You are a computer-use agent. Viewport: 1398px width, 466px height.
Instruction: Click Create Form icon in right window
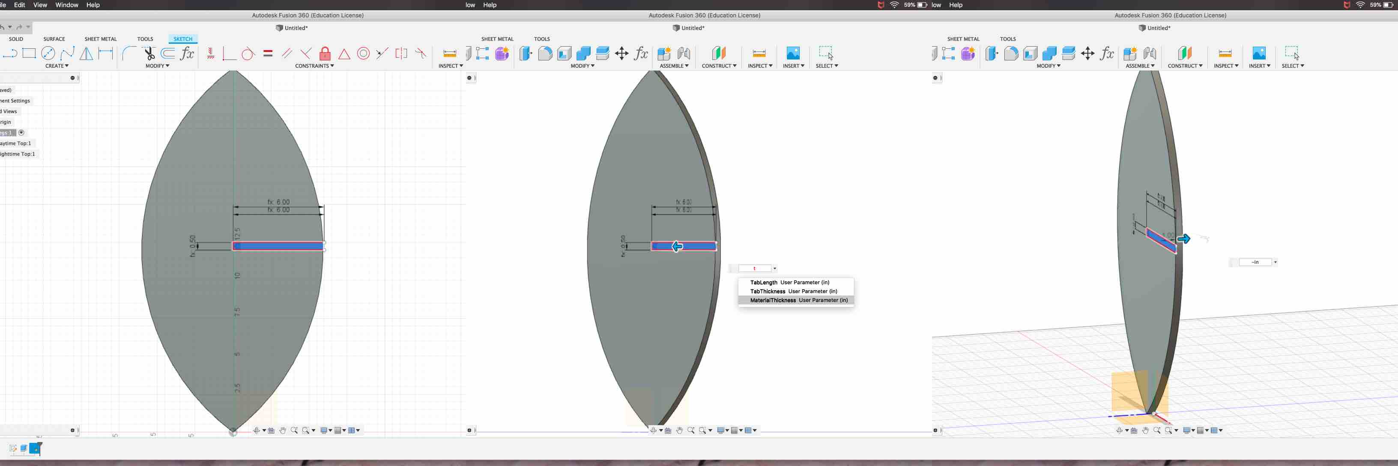point(968,53)
